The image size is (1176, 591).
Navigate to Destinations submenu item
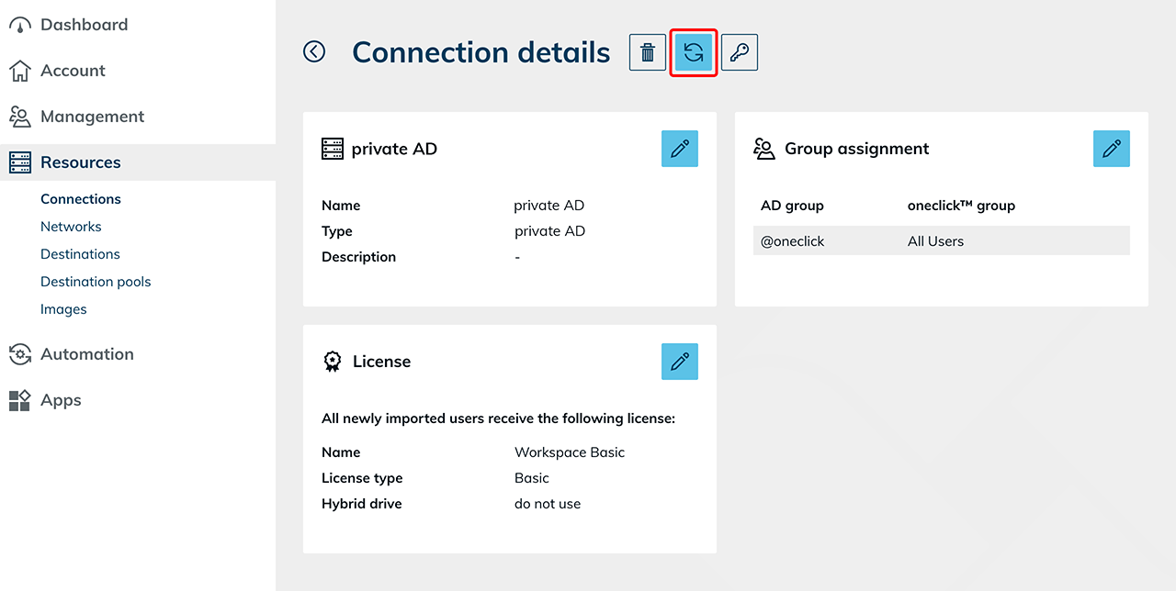(x=80, y=254)
